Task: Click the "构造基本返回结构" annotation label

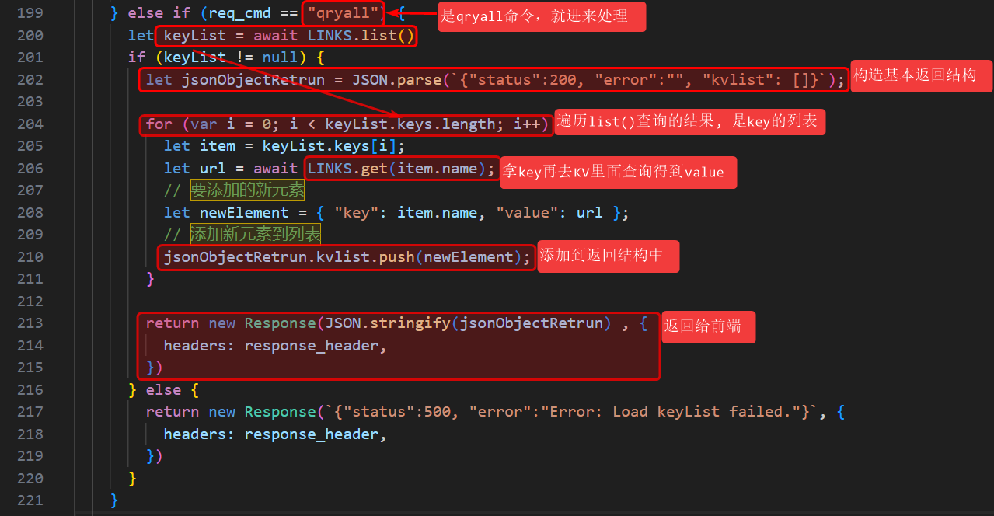Action: (914, 76)
